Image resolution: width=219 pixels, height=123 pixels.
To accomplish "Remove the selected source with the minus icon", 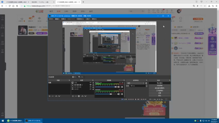I will (x=76, y=96).
